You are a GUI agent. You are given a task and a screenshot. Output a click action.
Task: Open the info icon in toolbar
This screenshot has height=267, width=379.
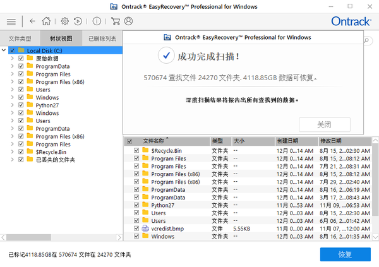point(97,21)
